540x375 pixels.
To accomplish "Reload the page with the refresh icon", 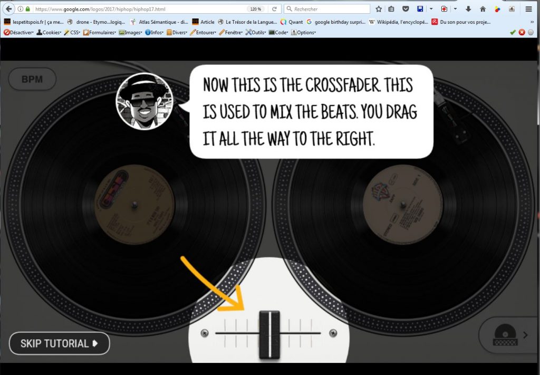I will [274, 9].
